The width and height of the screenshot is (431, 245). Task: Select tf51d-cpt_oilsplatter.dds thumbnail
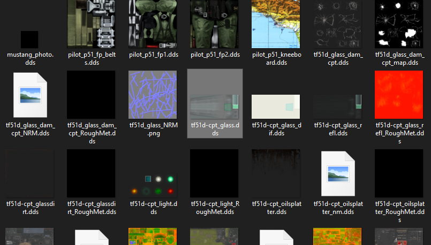(x=276, y=173)
